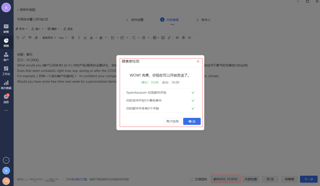Open 营销 marketing section in sidebar
Screen dimensions: 320x186
(6, 43)
